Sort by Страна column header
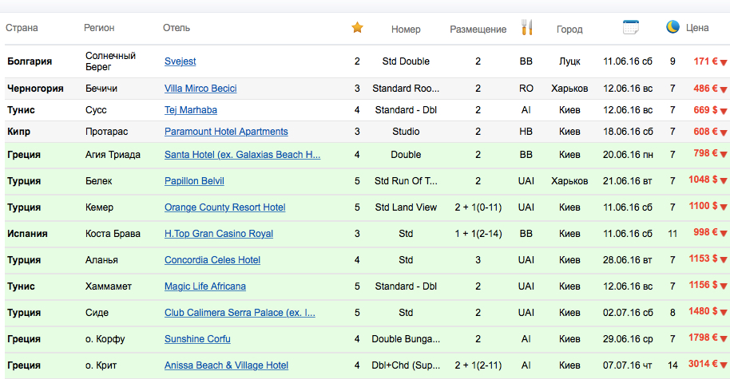This screenshot has height=379, width=730. pos(22,29)
